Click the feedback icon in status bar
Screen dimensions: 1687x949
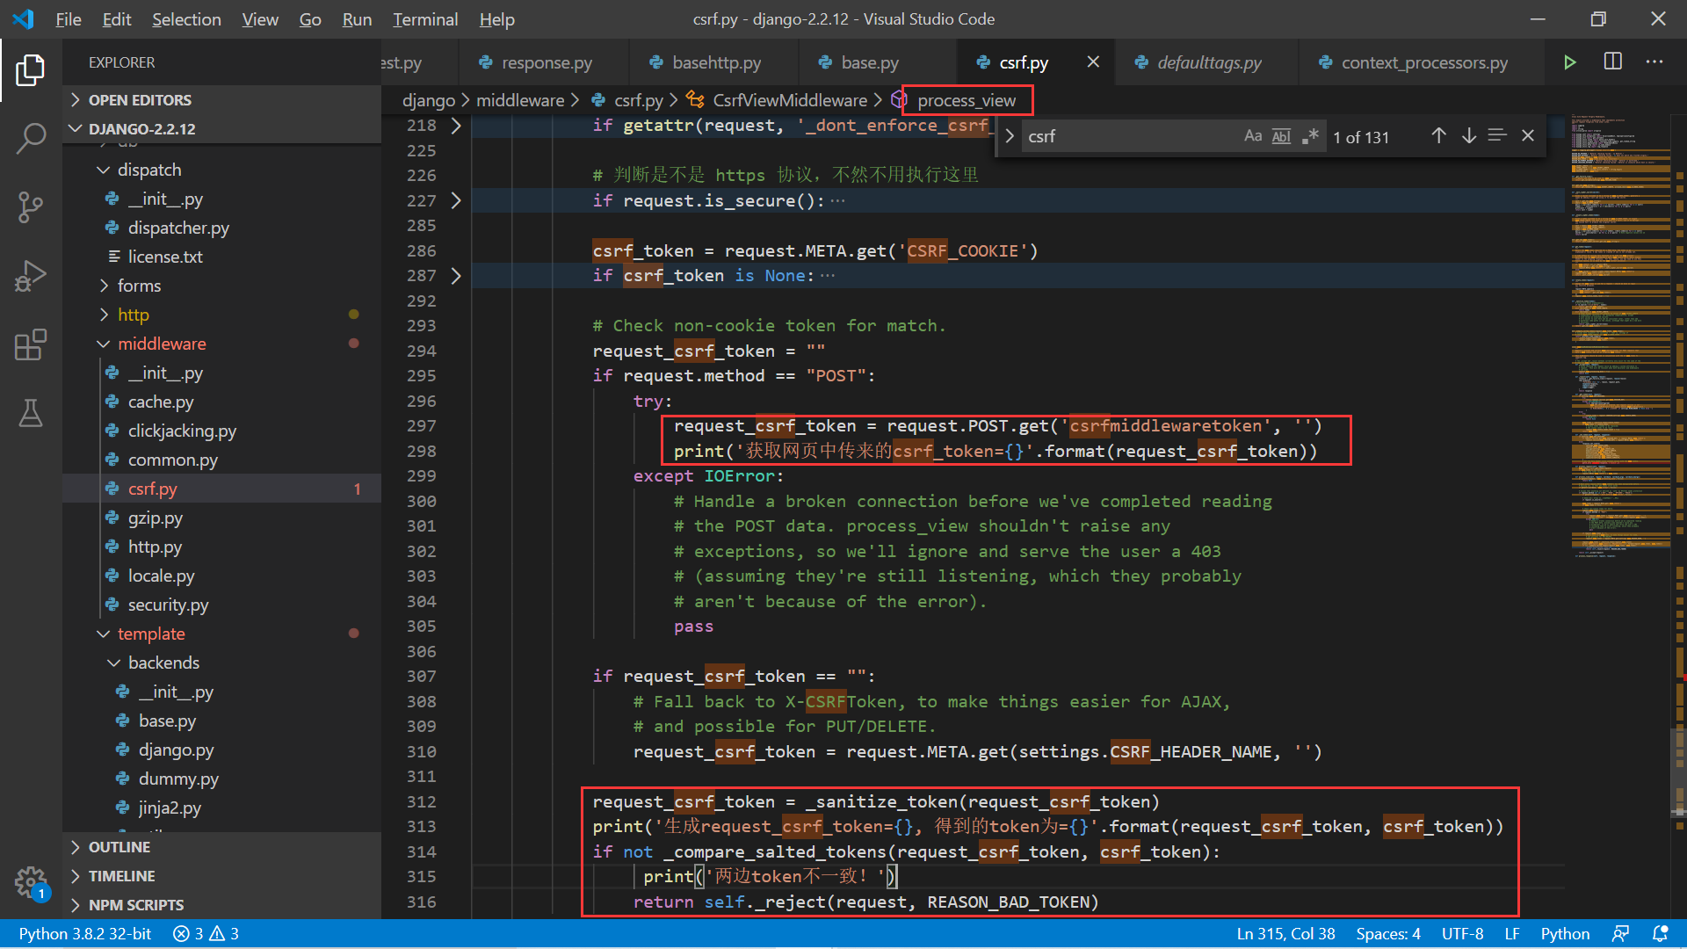[x=1621, y=933]
